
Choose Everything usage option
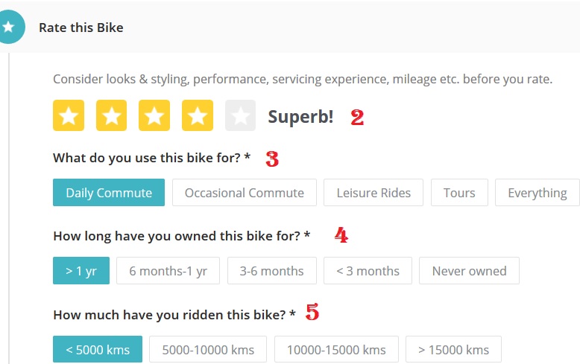[537, 193]
